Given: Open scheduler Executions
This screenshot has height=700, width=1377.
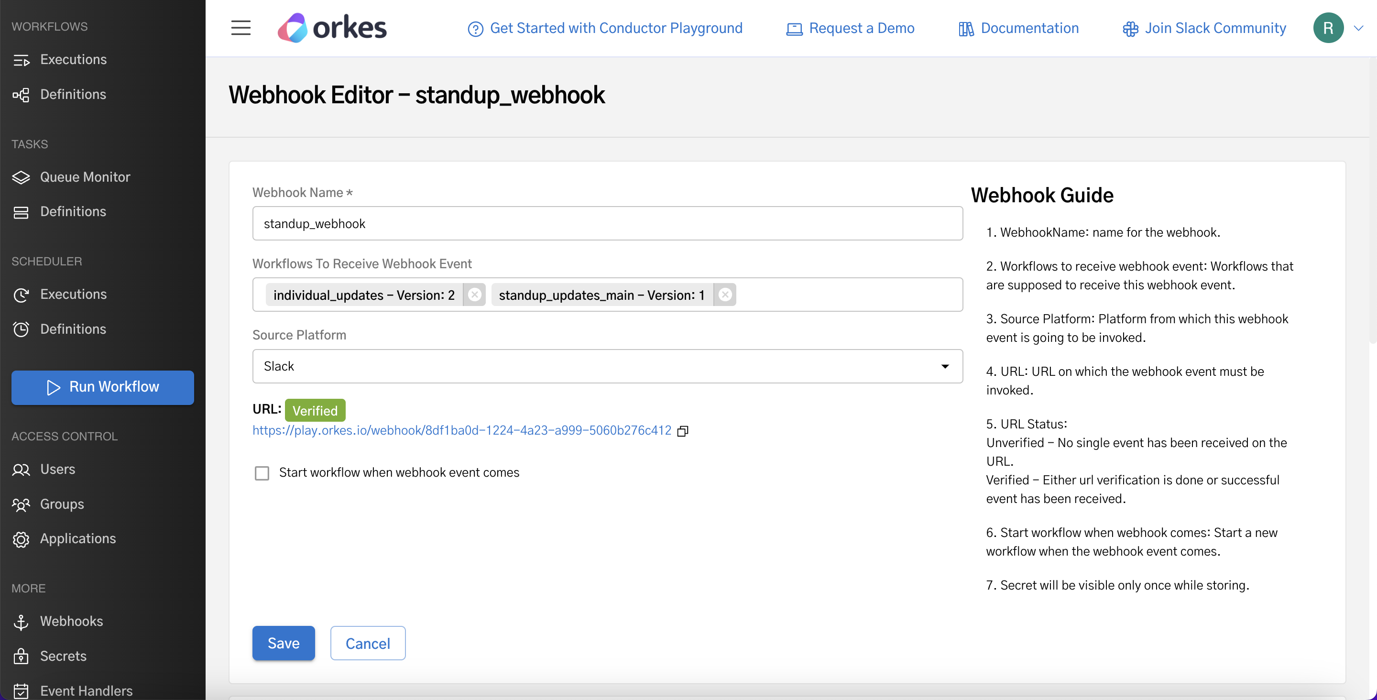Looking at the screenshot, I should tap(73, 294).
